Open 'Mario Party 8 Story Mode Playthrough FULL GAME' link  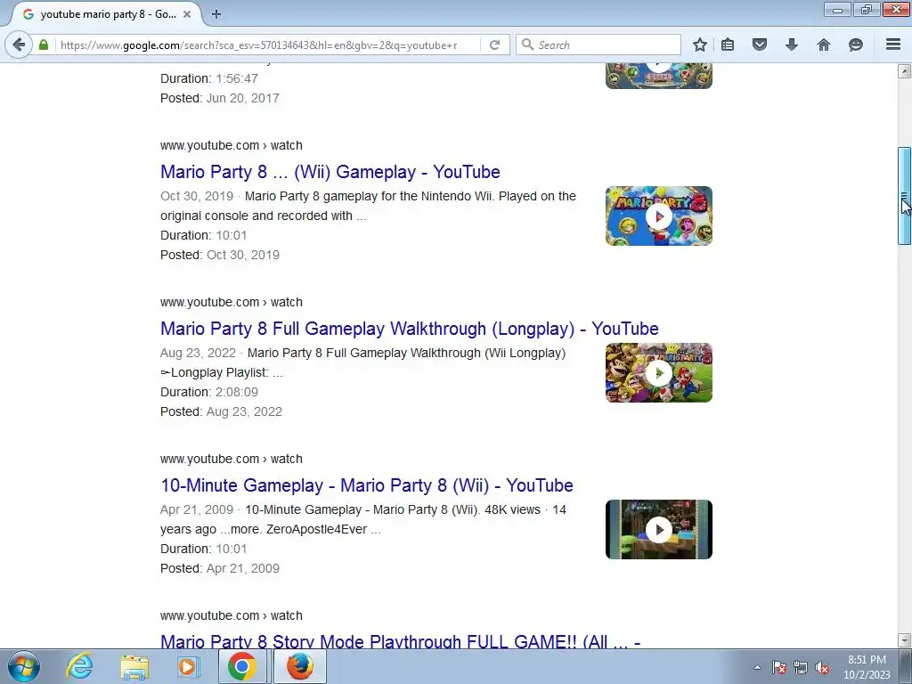(400, 641)
